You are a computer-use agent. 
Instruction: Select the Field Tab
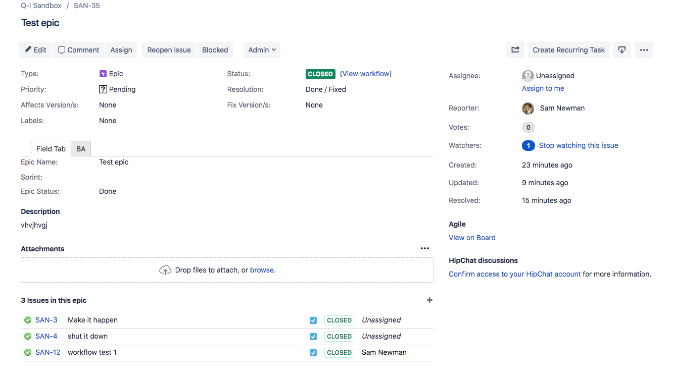(x=51, y=149)
